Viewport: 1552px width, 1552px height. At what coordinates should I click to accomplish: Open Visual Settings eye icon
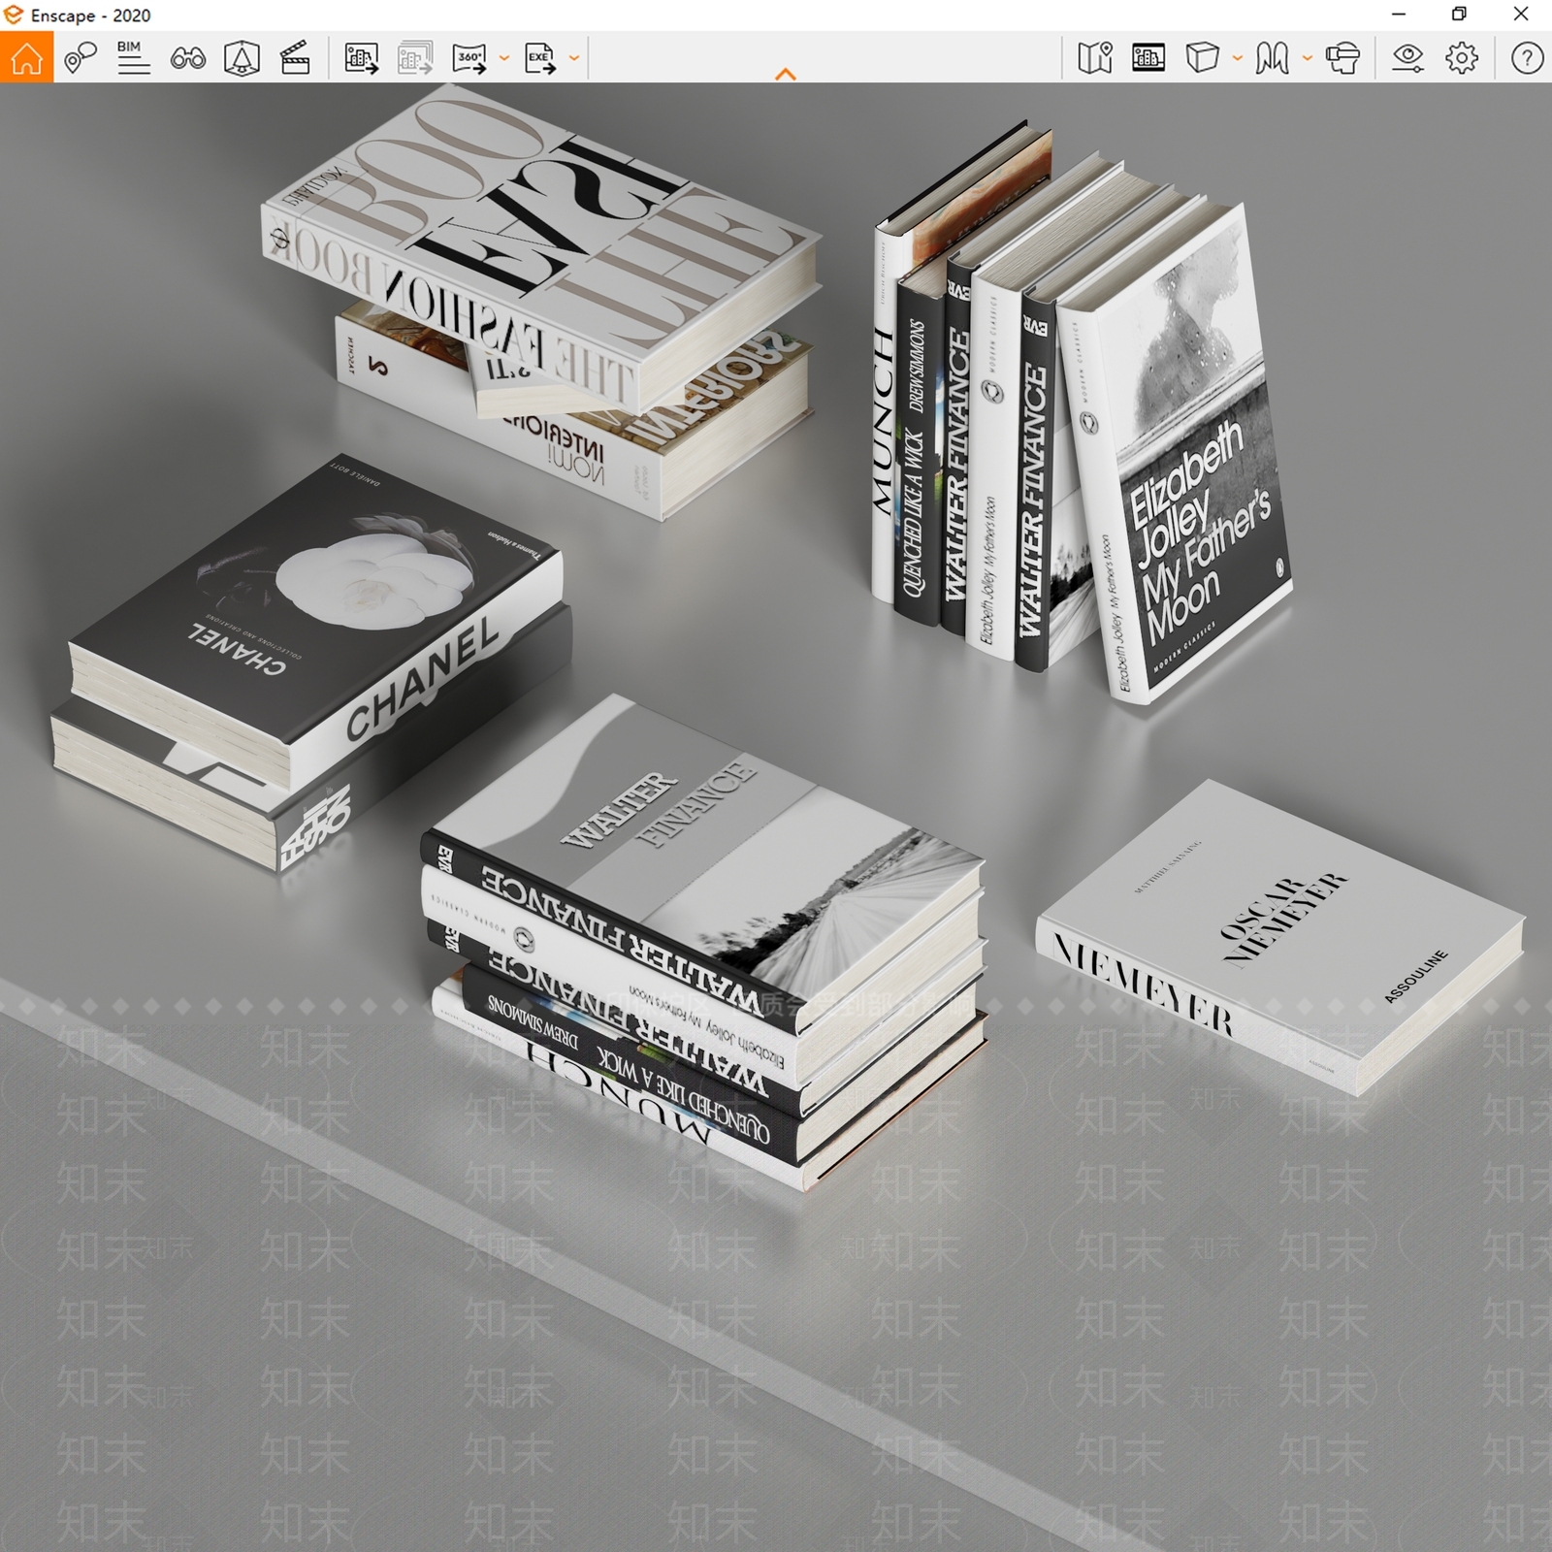click(1407, 58)
